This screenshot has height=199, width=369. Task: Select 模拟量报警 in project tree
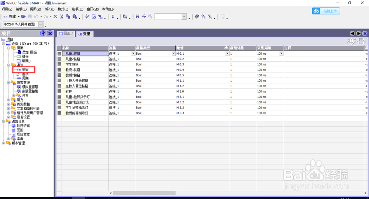click(30, 87)
